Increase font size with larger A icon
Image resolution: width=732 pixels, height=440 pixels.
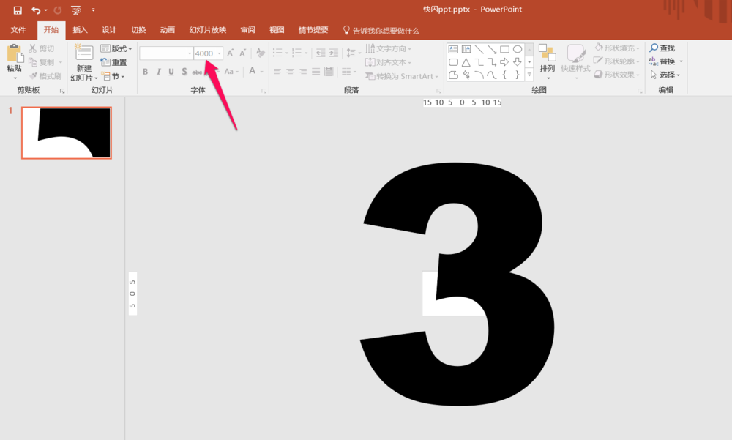pyautogui.click(x=230, y=53)
